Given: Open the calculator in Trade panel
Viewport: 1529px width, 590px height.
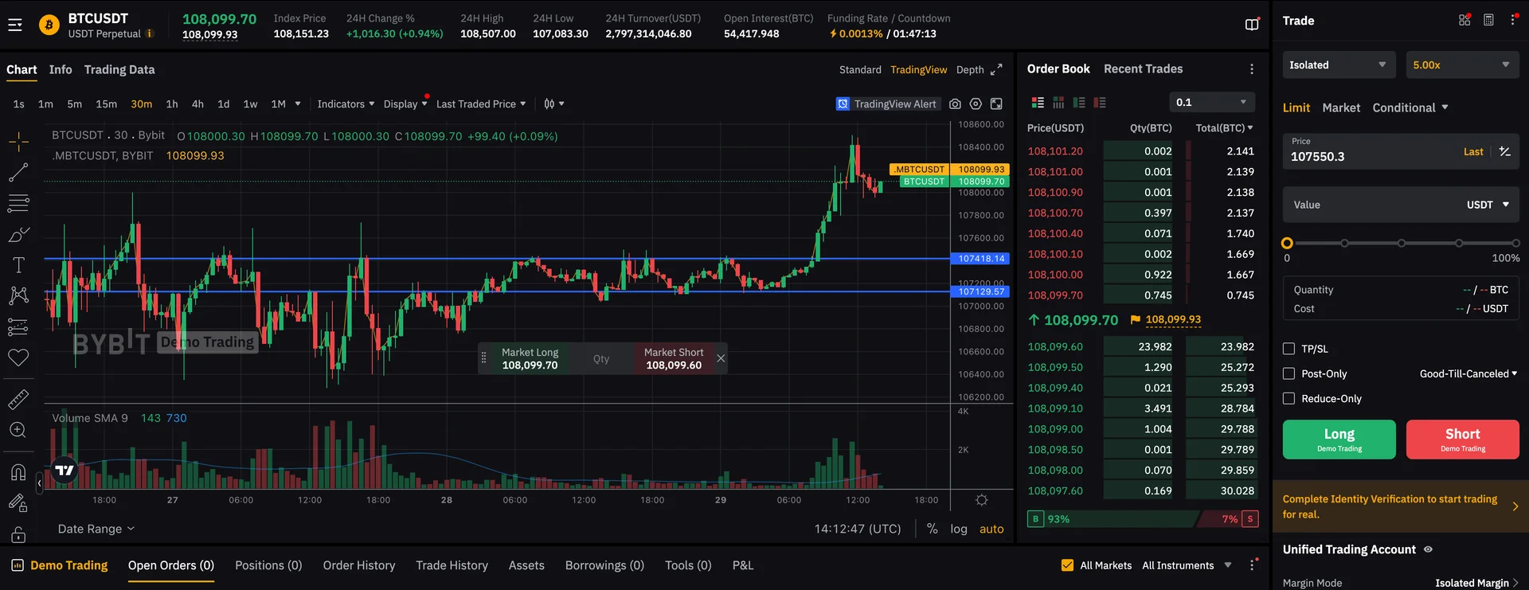Looking at the screenshot, I should click(x=1488, y=20).
